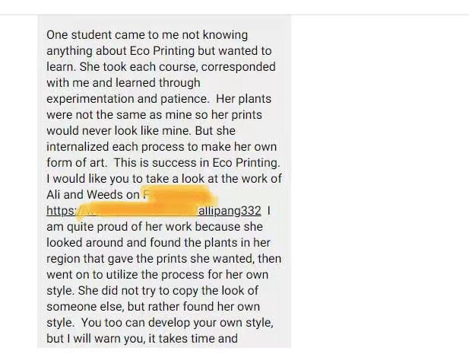Click the words 'am quite proud'
Viewport: 469px width, 354px height.
pyautogui.click(x=87, y=227)
